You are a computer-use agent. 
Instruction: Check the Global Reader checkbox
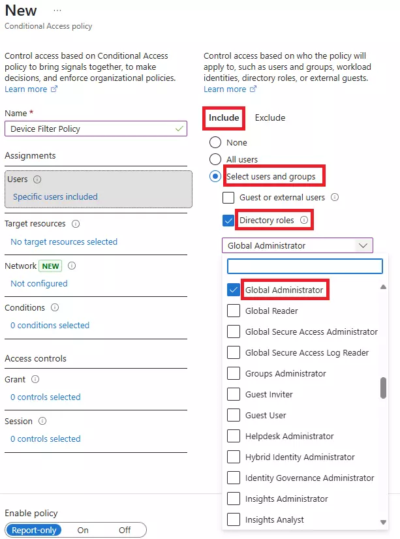tap(234, 311)
